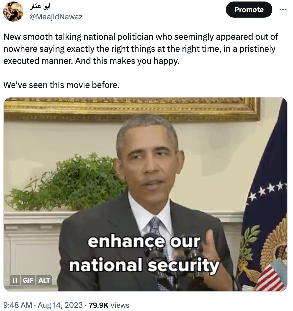This screenshot has height=311, width=293.
Task: View the 79.9K Views analytics
Action: point(109,305)
